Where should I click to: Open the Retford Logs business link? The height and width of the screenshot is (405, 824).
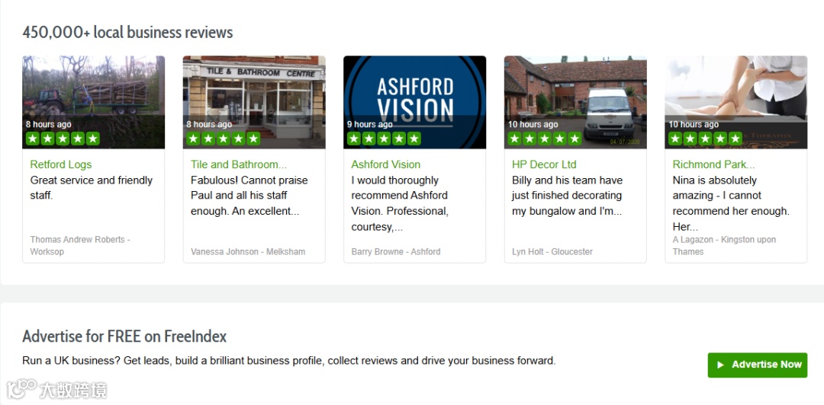click(x=61, y=164)
